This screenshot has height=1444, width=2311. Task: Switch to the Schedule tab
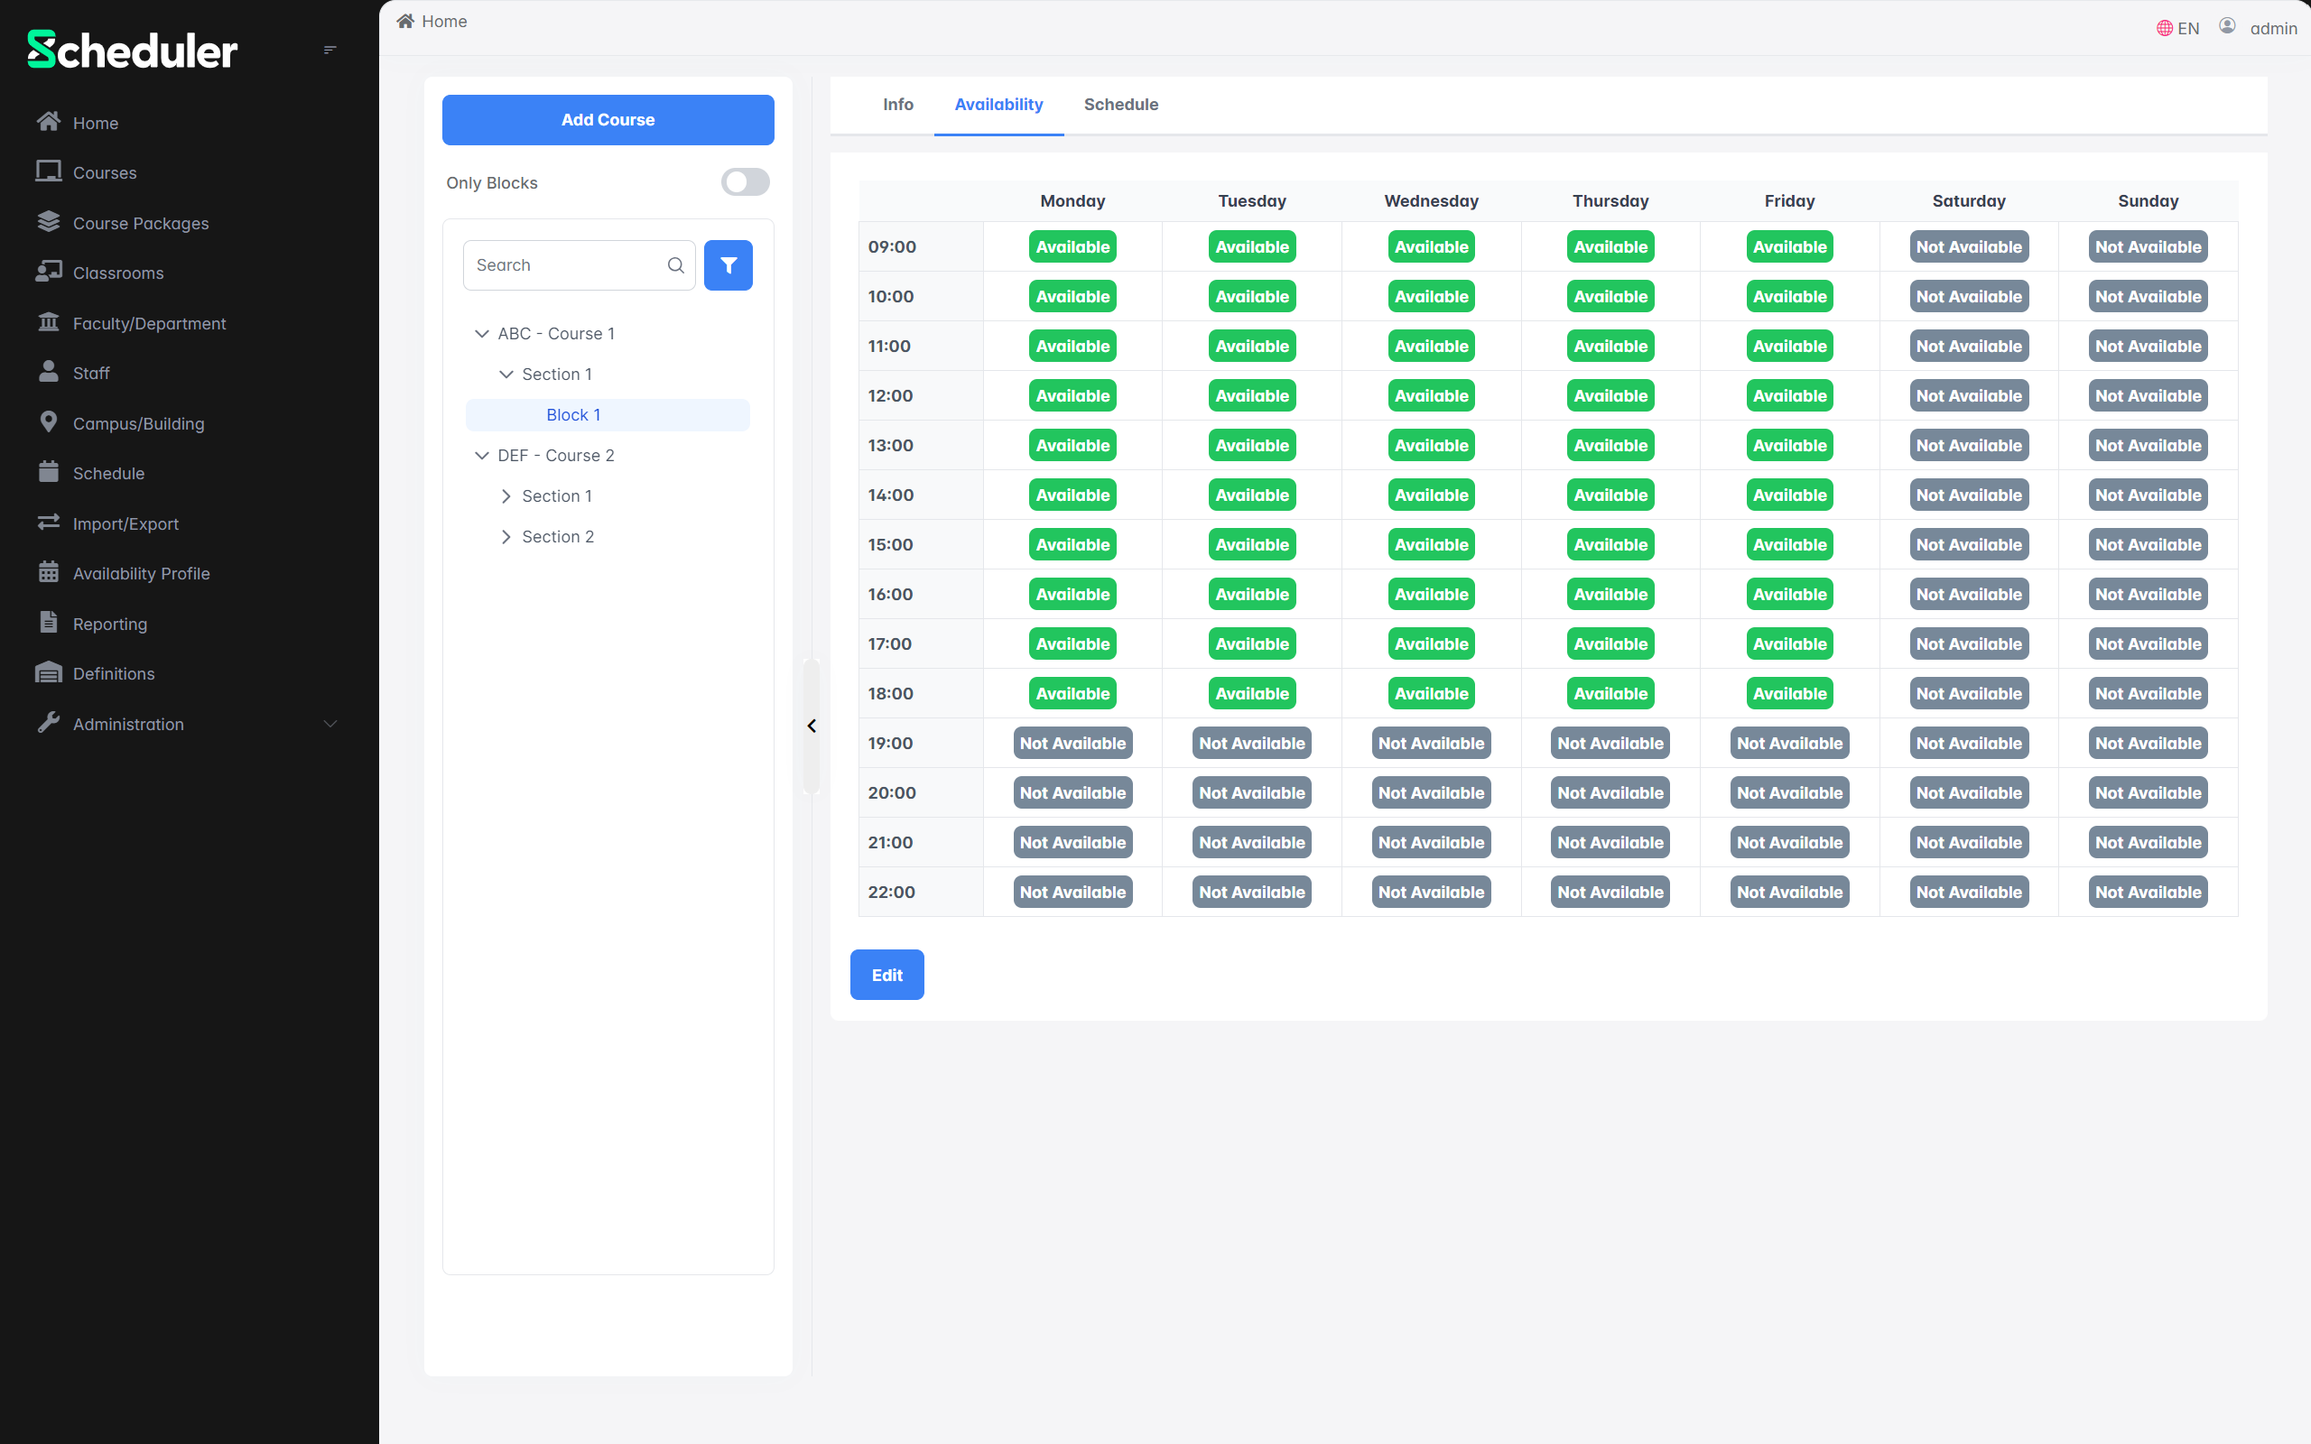pyautogui.click(x=1120, y=104)
